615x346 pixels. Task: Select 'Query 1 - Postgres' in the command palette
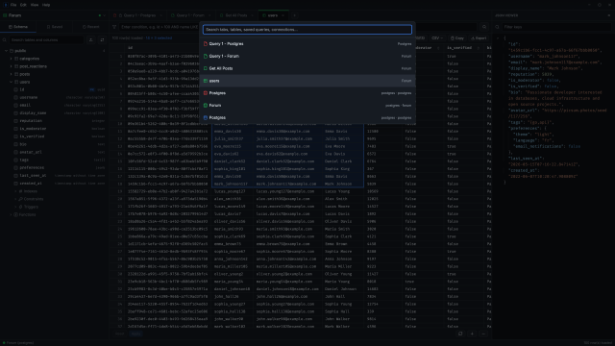tap(307, 44)
